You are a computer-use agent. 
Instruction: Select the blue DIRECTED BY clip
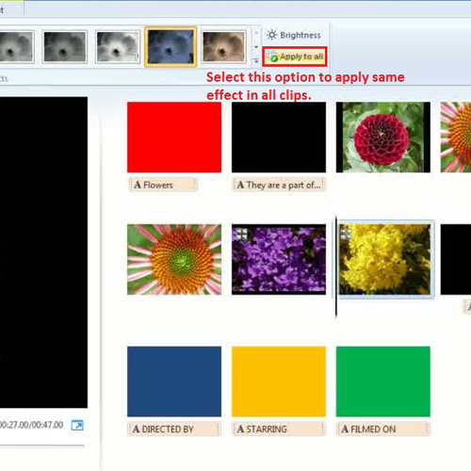coord(174,382)
